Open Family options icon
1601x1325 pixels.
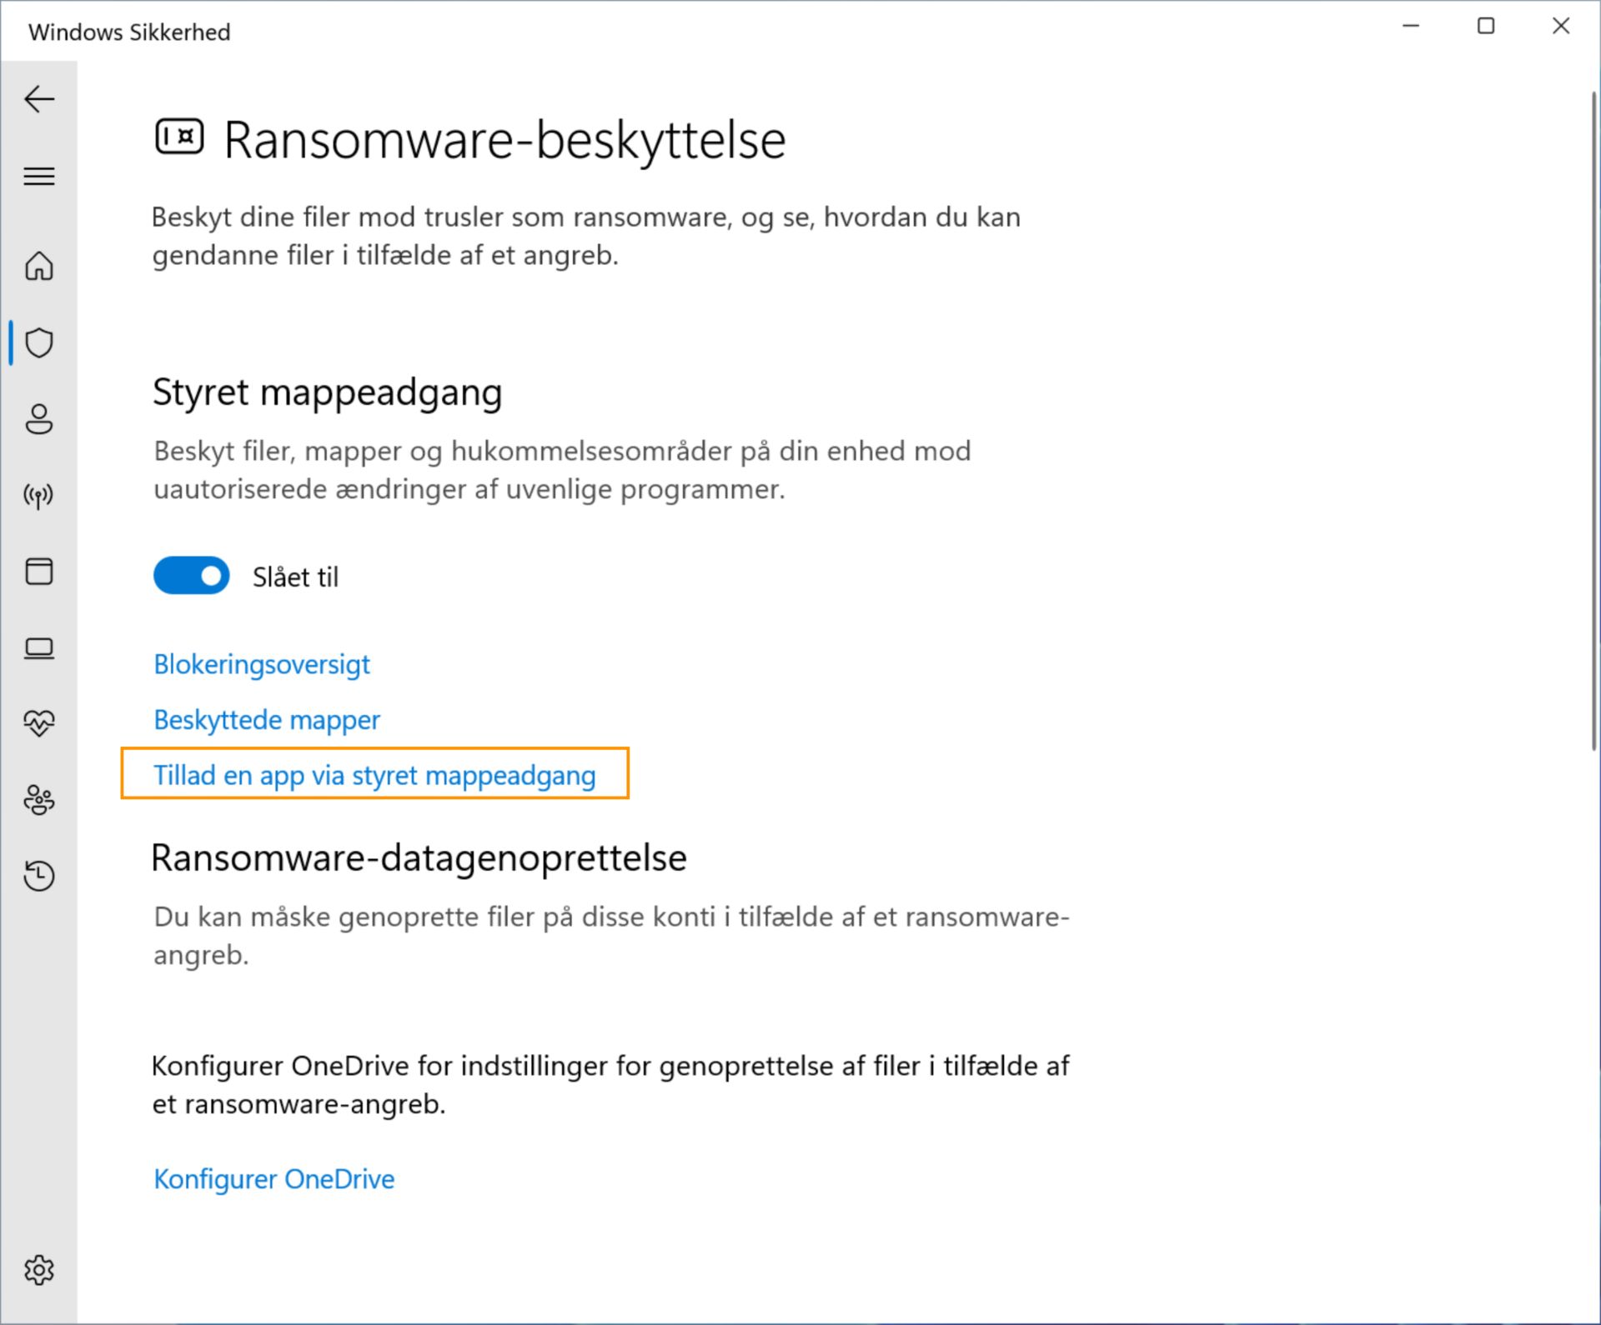click(39, 800)
